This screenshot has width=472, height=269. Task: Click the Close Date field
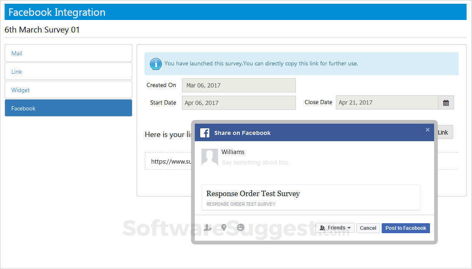(387, 102)
